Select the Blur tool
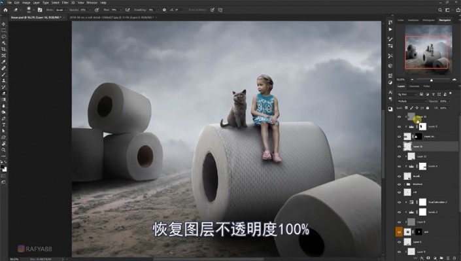 click(3, 106)
